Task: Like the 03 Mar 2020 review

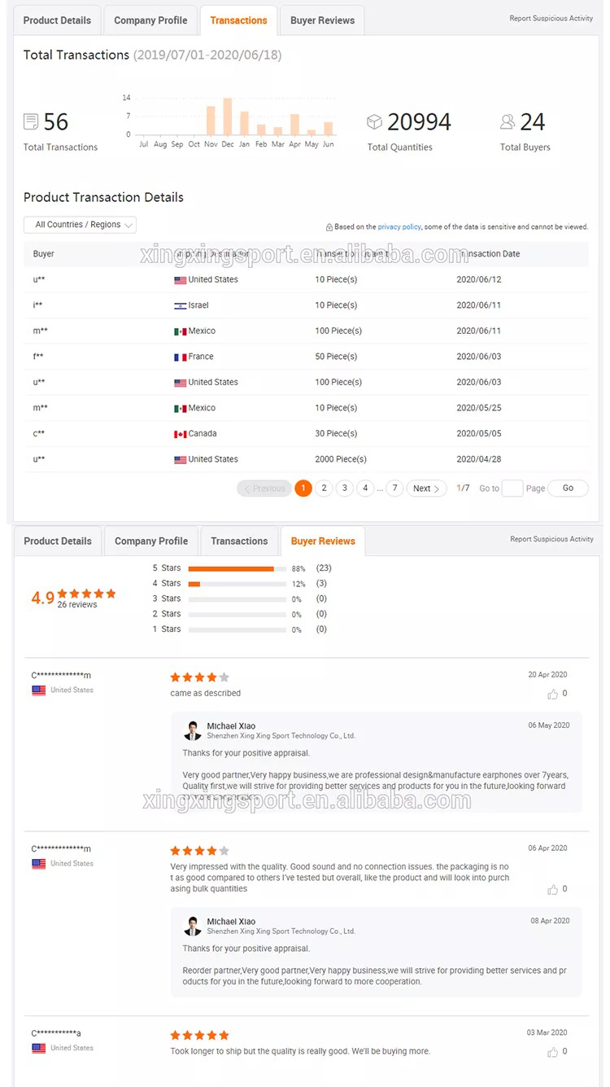Action: tap(553, 1052)
